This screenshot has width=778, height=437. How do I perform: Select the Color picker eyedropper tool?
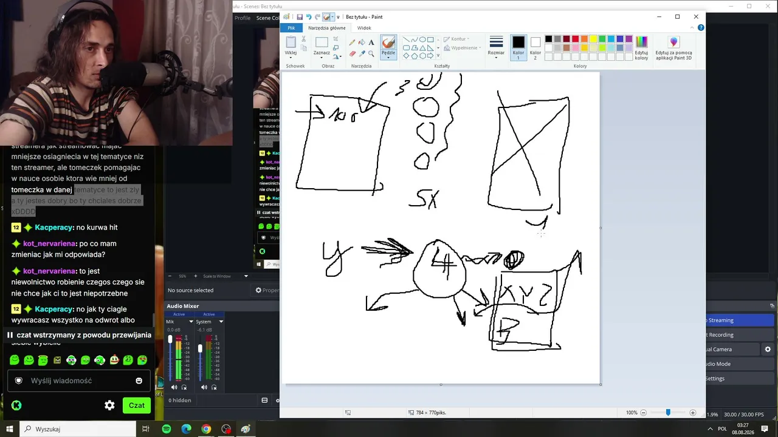coord(362,53)
